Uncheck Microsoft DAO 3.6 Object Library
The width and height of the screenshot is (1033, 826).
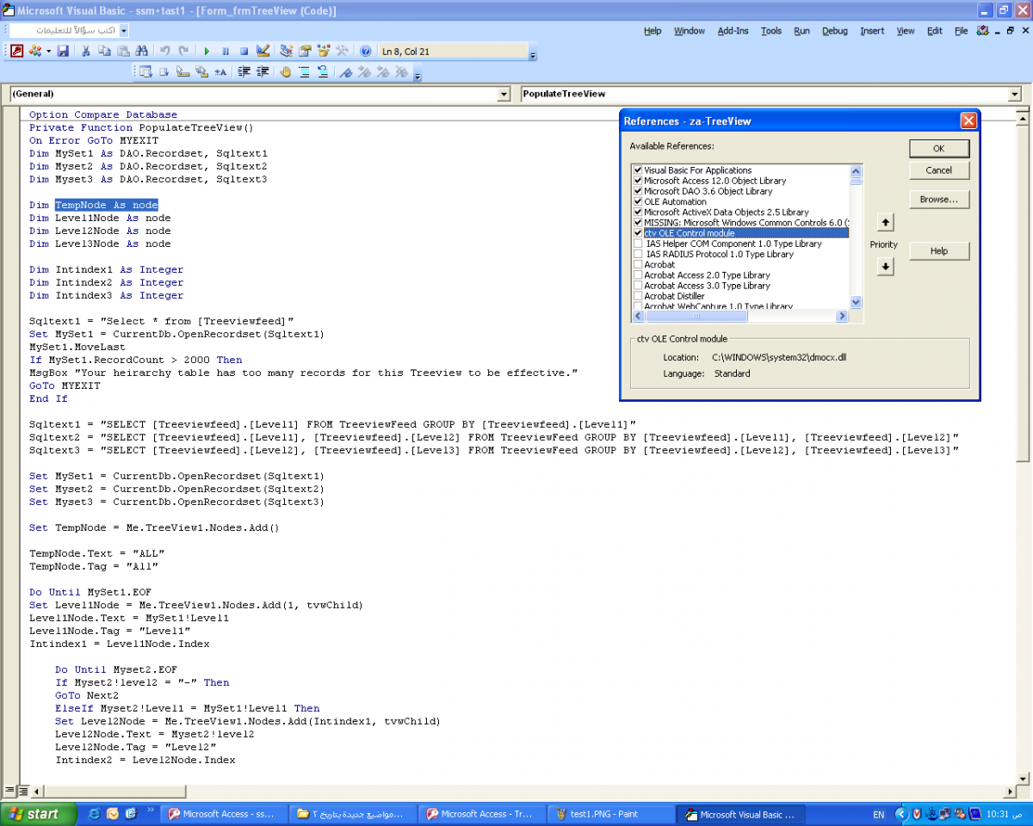(x=638, y=191)
